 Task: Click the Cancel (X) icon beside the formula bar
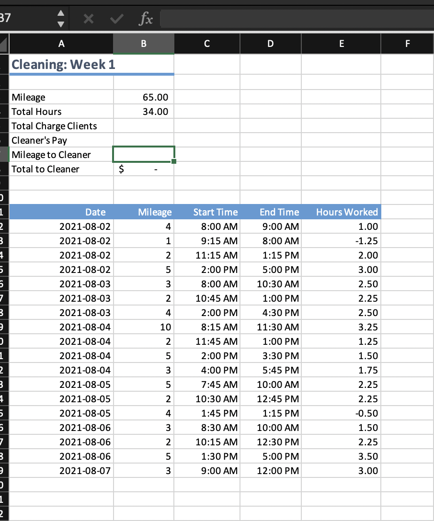[x=89, y=19]
